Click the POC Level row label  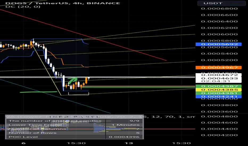[23, 137]
